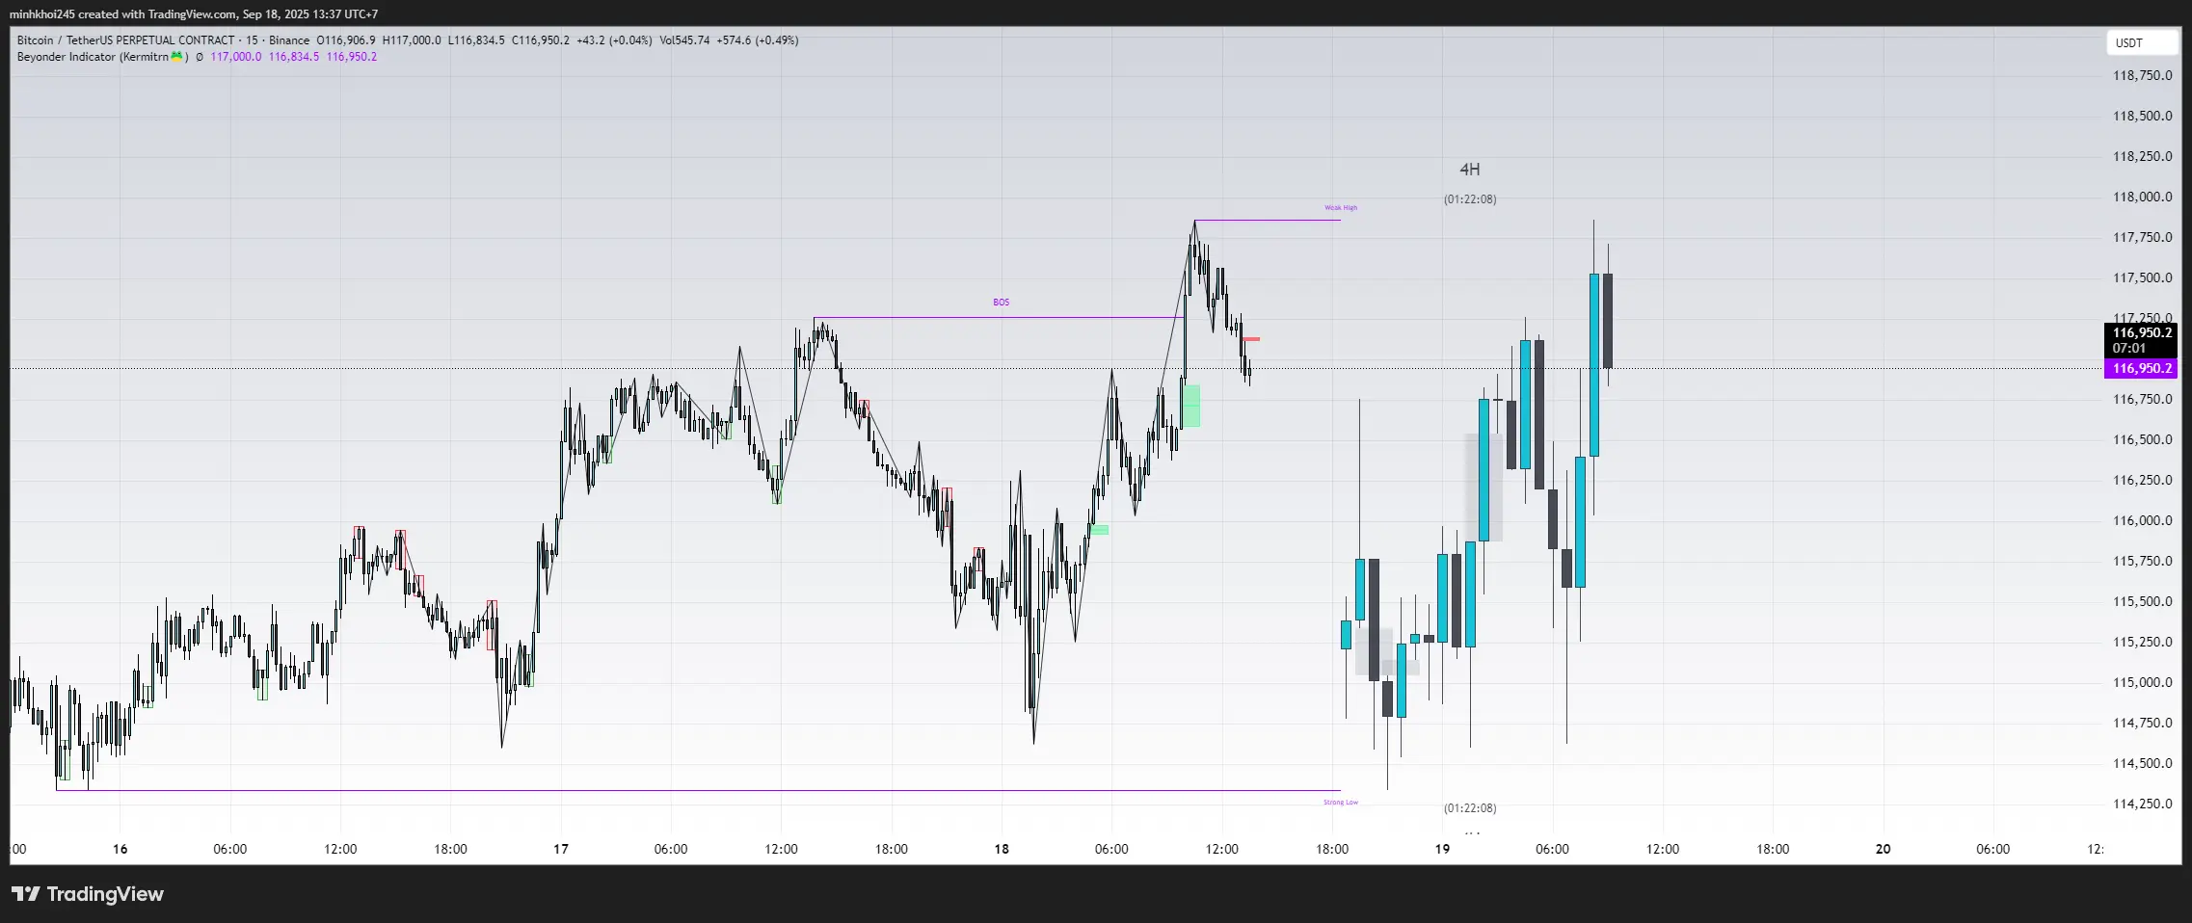Click the 4H timeframe label above the candles

tap(1469, 170)
